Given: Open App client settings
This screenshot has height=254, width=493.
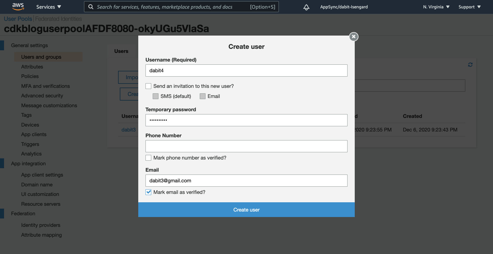Looking at the screenshot, I should tap(42, 175).
